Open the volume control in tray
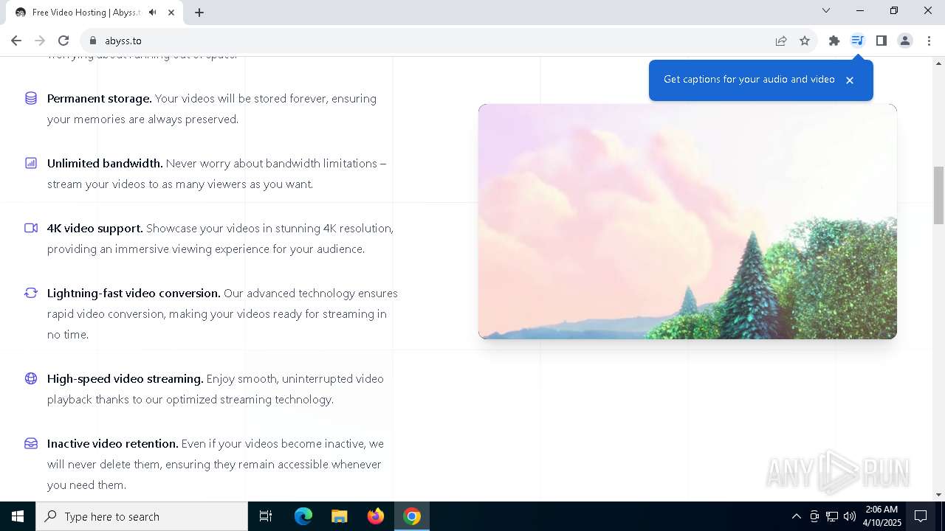Image resolution: width=945 pixels, height=531 pixels. (850, 516)
